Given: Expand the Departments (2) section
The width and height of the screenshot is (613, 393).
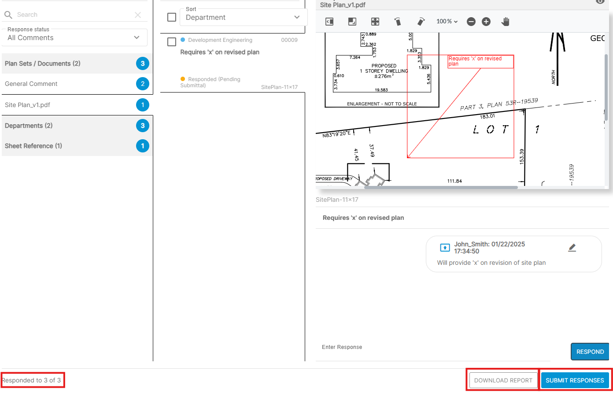Looking at the screenshot, I should (29, 126).
